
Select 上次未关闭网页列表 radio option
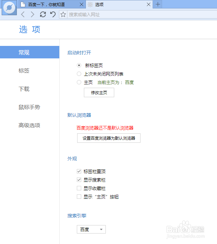79,74
